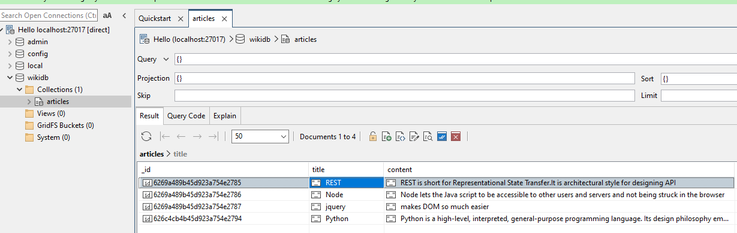
Task: Click into the Skip input field
Action: [404, 96]
